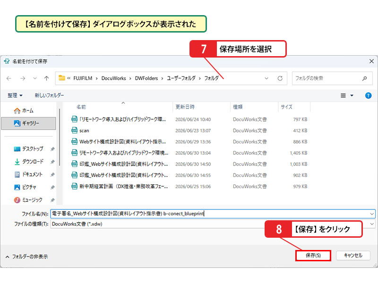Screen dimensions: 378x283
Task: Click size cell 412 KB
Action: [x=300, y=131]
